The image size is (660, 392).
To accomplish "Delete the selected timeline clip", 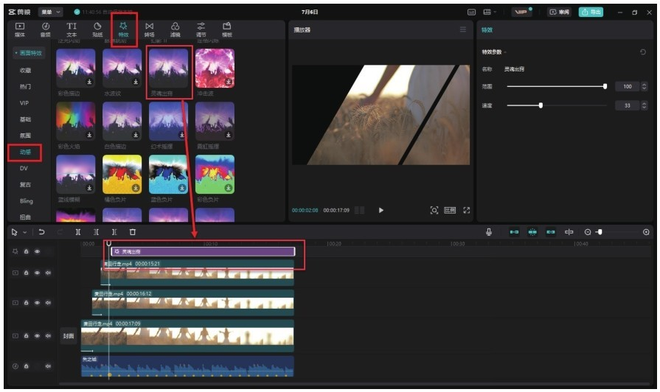I will [x=133, y=232].
